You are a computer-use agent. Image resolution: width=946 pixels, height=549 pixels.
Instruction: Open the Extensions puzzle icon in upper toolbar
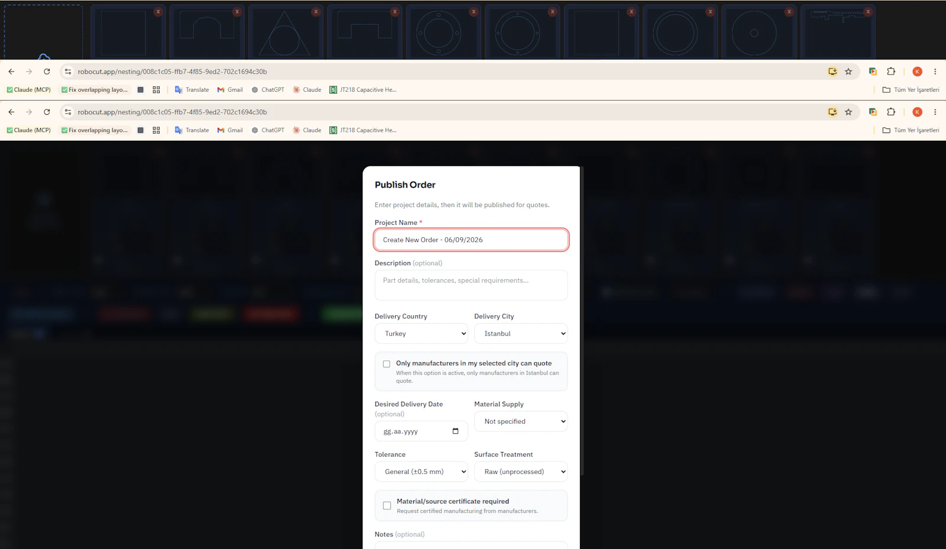tap(891, 72)
